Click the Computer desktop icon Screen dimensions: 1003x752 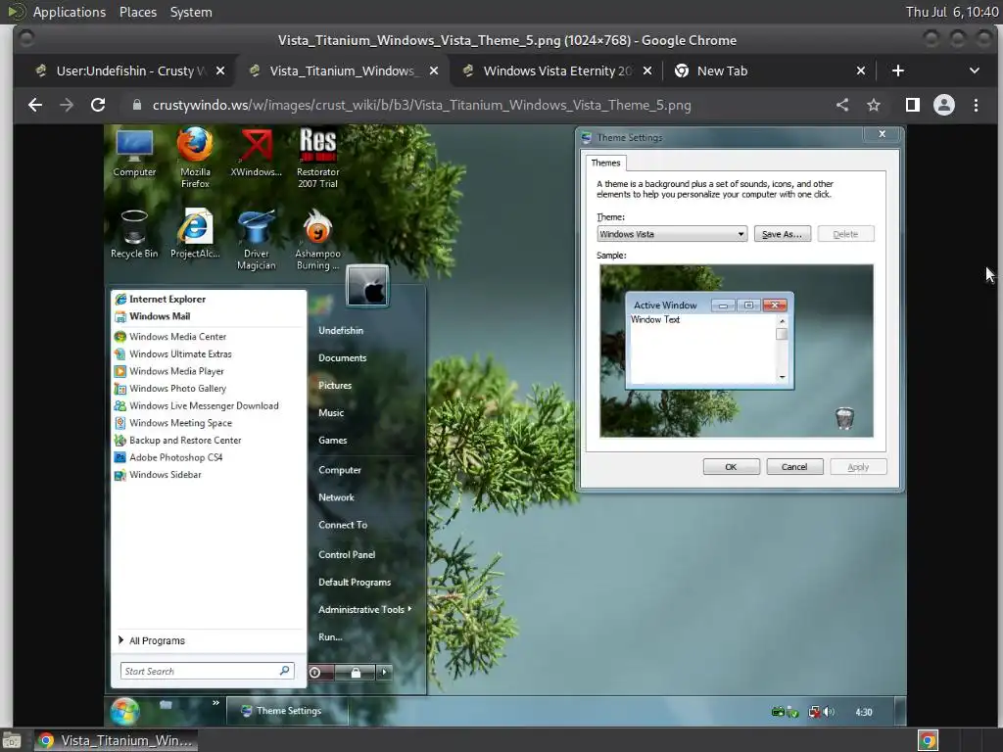point(134,153)
